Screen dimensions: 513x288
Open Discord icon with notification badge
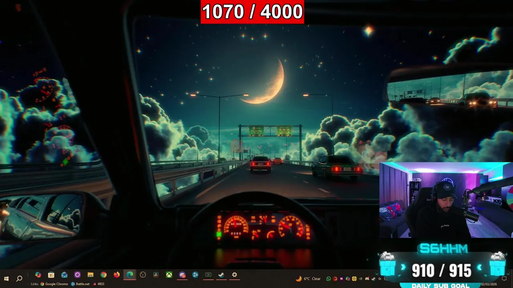click(182, 275)
